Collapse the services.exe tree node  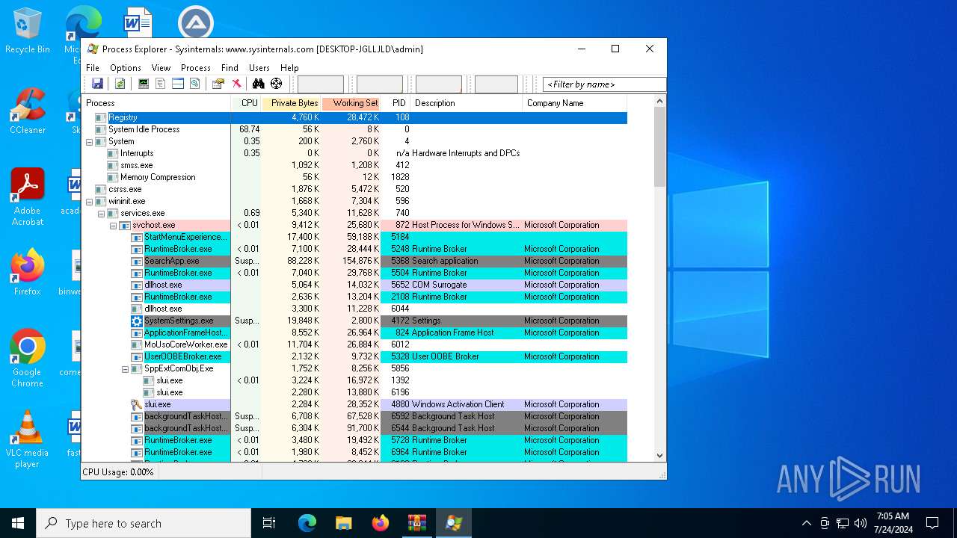point(102,213)
